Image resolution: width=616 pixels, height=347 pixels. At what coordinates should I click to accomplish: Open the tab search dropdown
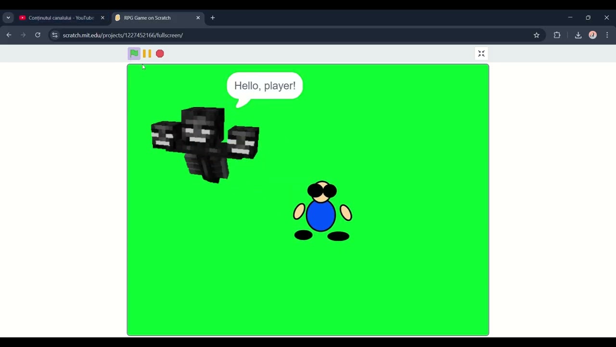click(x=8, y=18)
